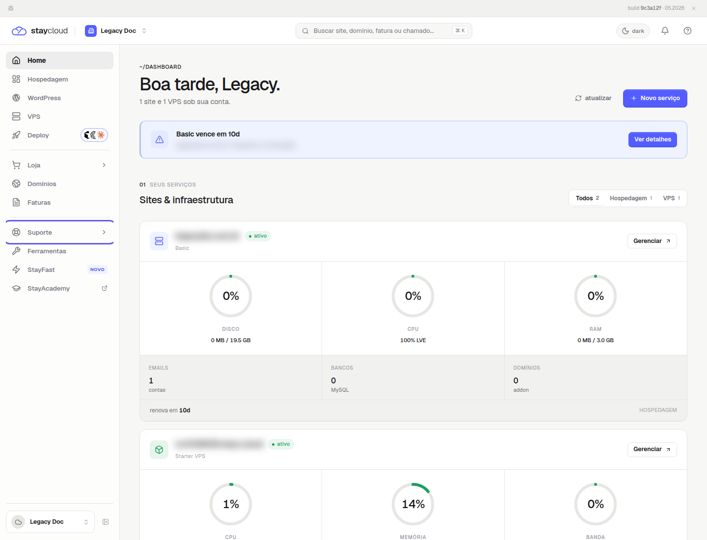This screenshot has height=540, width=707.
Task: Click the DISCO usage gauge
Action: click(231, 296)
